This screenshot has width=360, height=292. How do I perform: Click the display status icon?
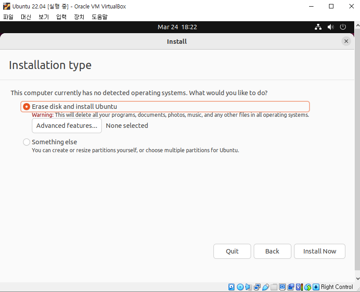pos(282,287)
